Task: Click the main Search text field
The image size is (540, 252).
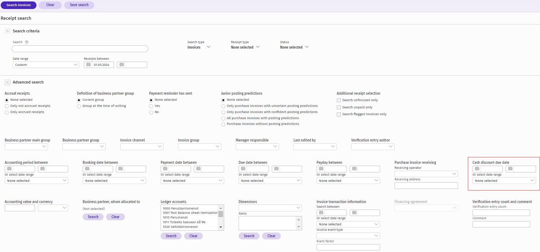Action: click(80, 49)
